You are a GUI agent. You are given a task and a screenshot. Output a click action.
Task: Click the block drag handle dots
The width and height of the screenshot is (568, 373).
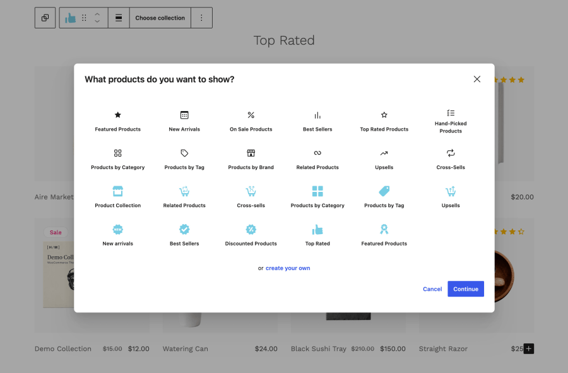[84, 18]
